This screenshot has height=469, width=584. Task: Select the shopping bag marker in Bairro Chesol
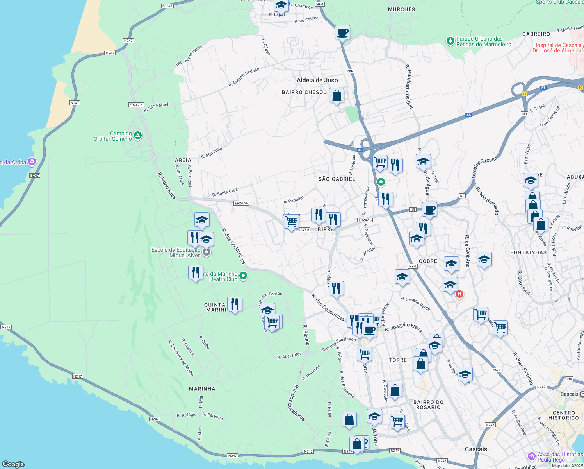pyautogui.click(x=336, y=96)
